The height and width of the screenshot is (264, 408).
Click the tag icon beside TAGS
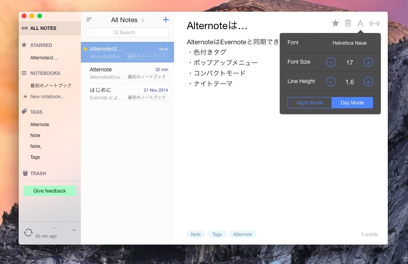tap(24, 111)
